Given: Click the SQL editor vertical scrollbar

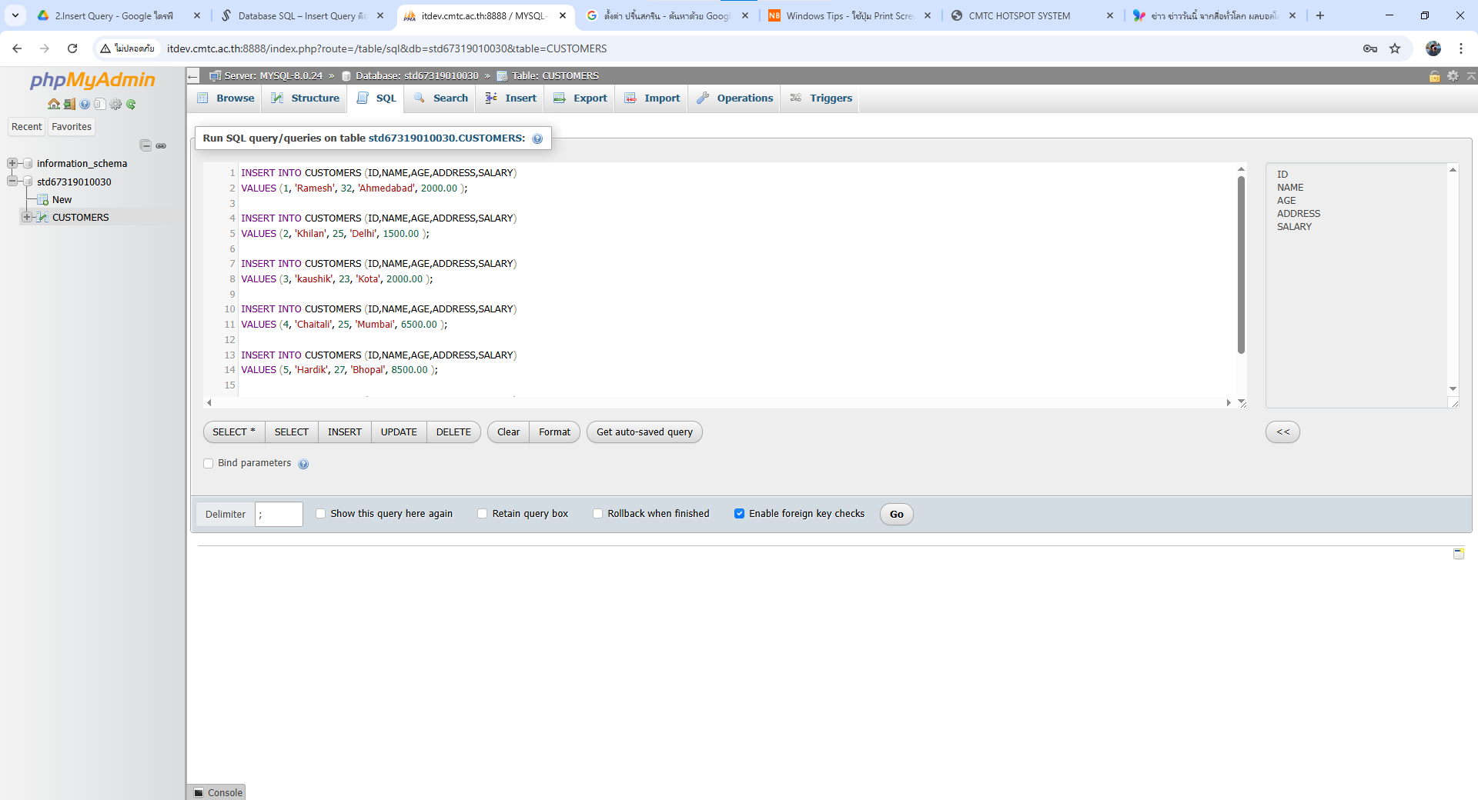Looking at the screenshot, I should (x=1241, y=265).
